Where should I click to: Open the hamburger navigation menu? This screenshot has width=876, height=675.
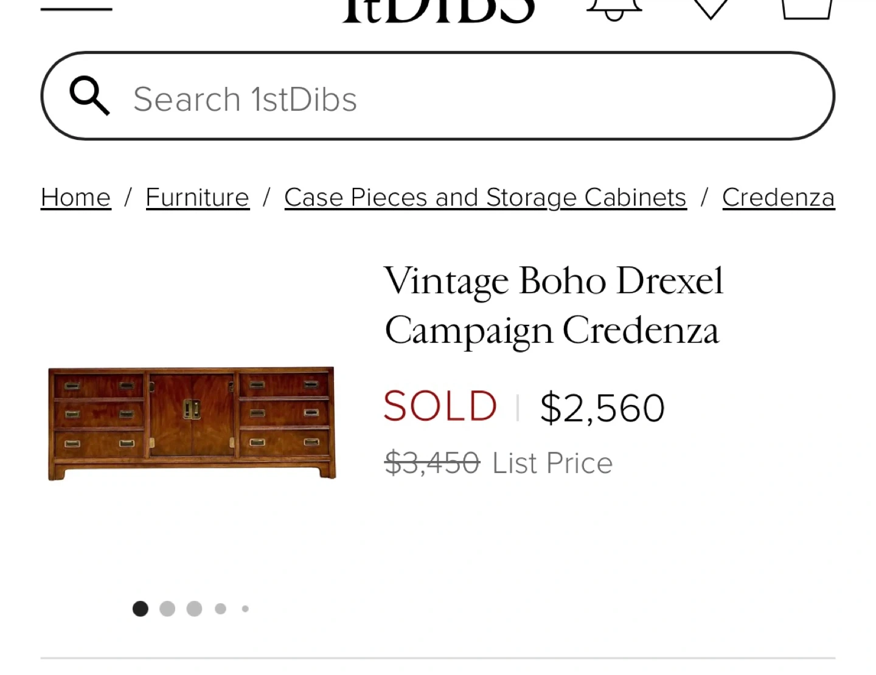click(76, 7)
